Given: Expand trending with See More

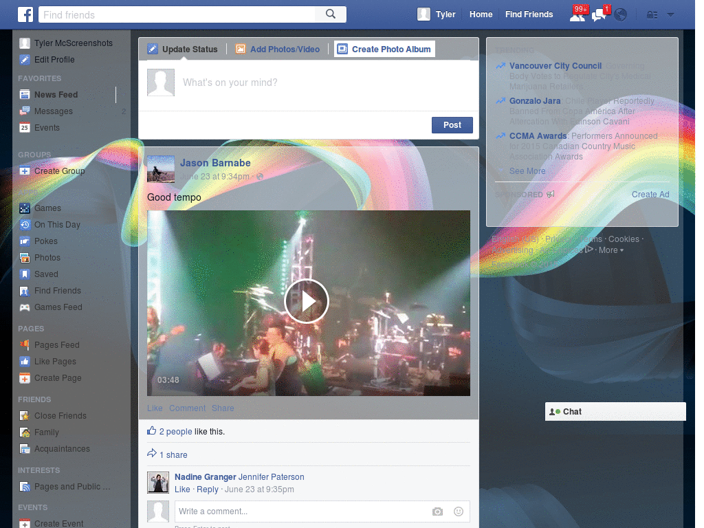Looking at the screenshot, I should [x=527, y=171].
